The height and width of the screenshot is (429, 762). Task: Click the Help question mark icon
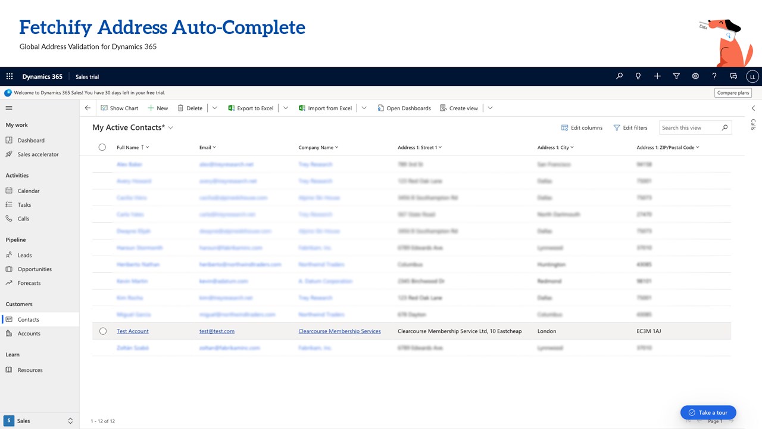point(714,76)
